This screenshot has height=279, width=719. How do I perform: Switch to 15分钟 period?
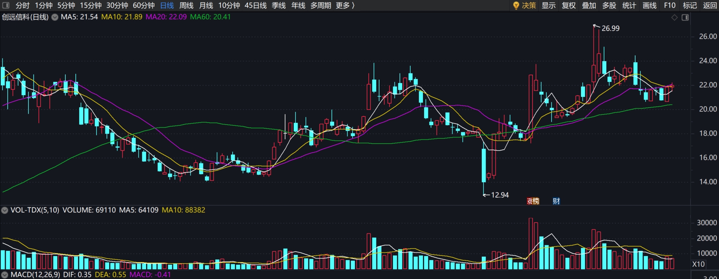(91, 5)
